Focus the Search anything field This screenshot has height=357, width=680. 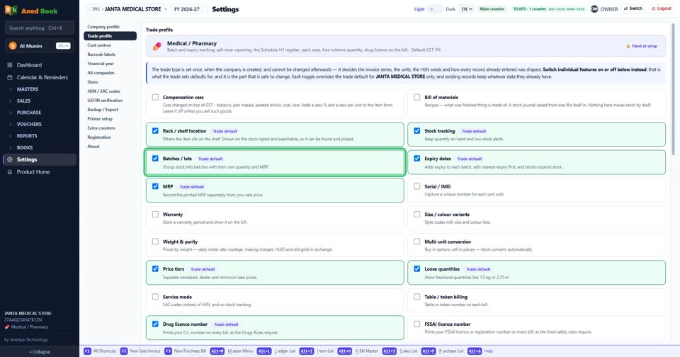[x=40, y=28]
